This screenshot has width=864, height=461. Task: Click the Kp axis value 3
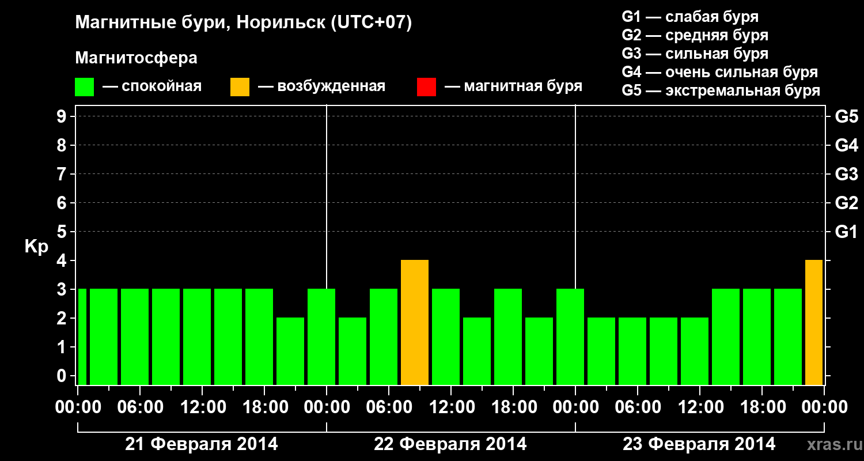click(x=63, y=289)
